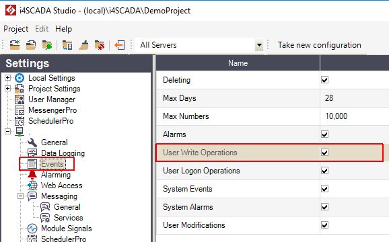
Task: Click the User Write Operations label
Action: pyautogui.click(x=200, y=153)
